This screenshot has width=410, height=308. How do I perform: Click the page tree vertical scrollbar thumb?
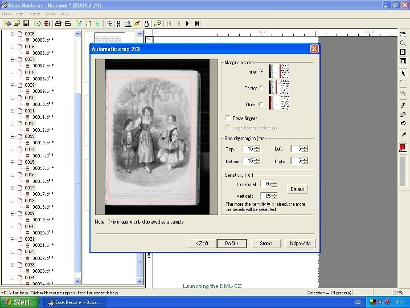point(77,183)
